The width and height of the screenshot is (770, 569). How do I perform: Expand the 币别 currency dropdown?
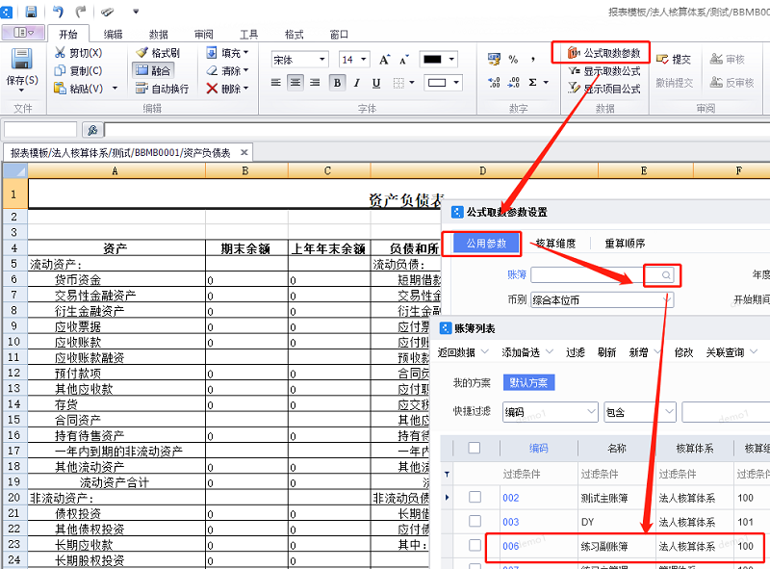click(665, 300)
